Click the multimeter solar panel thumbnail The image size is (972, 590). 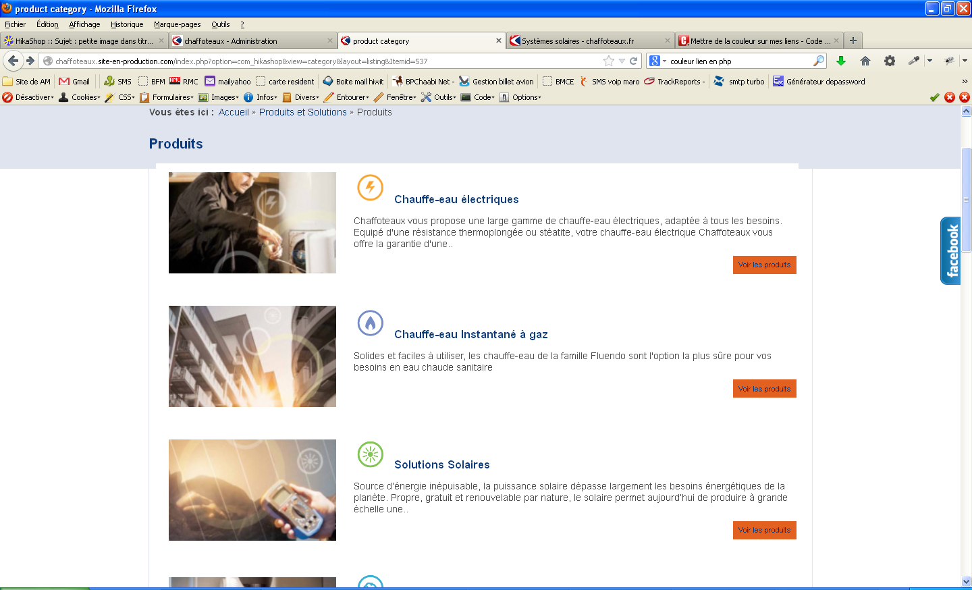tap(252, 490)
